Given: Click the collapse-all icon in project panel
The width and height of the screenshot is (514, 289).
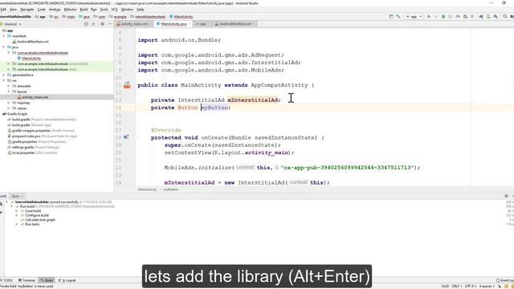Looking at the screenshot, I should (x=93, y=24).
